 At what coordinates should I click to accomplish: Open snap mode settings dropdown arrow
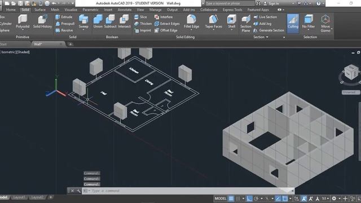click(243, 198)
